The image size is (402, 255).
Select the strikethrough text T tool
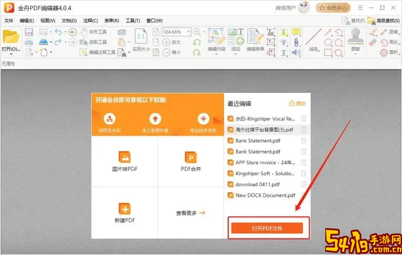[x=283, y=42]
